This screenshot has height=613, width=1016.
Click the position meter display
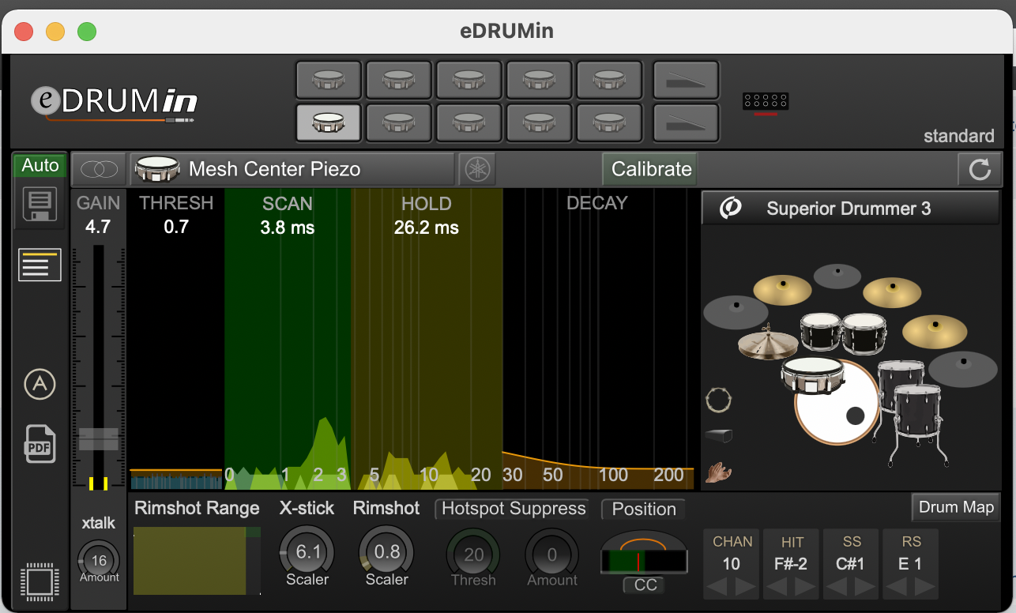[x=645, y=561]
